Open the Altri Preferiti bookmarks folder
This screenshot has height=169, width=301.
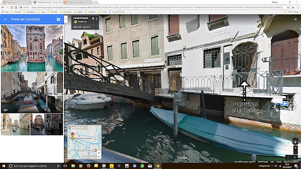click(292, 12)
